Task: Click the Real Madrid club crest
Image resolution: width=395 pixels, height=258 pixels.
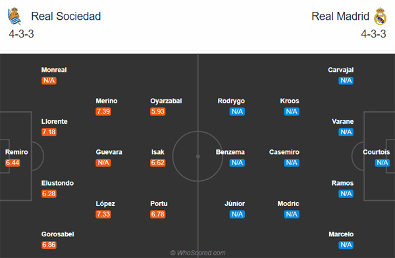Action: tap(380, 16)
